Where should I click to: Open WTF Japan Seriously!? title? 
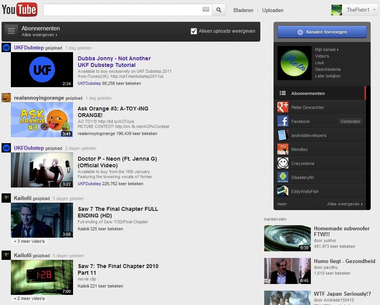tap(342, 294)
